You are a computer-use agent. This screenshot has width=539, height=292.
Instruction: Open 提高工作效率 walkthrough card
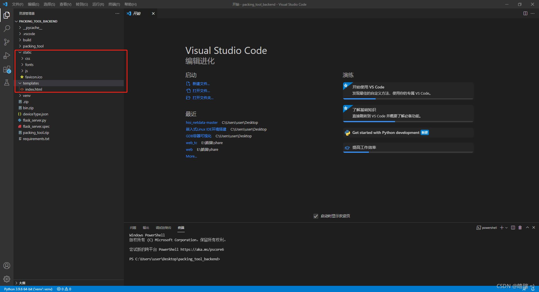408,147
